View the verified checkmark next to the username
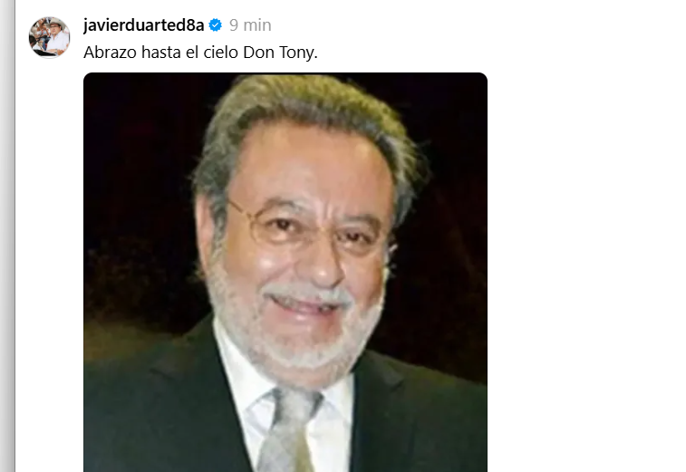 [216, 25]
